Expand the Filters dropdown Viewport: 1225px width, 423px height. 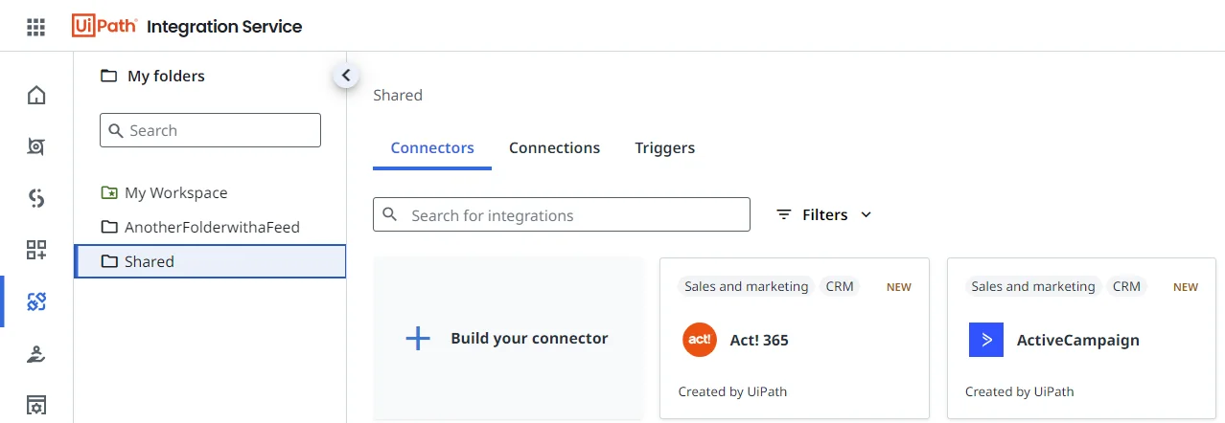coord(824,214)
